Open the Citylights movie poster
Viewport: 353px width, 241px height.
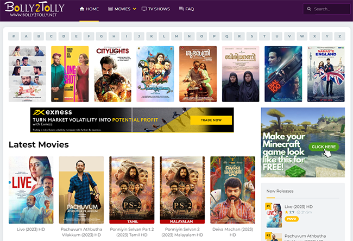click(112, 74)
